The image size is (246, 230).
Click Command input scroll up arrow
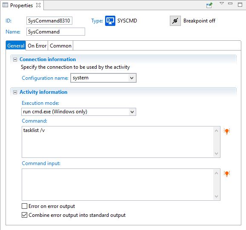[x=217, y=173]
